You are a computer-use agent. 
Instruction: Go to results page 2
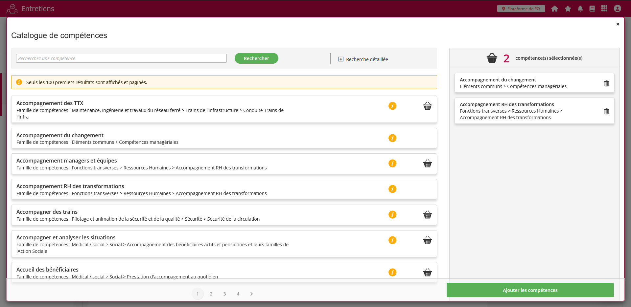point(211,294)
